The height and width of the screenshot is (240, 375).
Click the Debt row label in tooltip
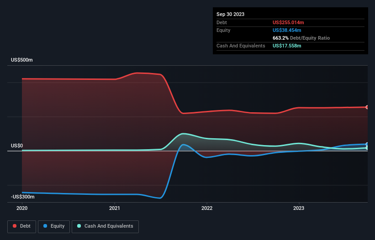coord(222,22)
